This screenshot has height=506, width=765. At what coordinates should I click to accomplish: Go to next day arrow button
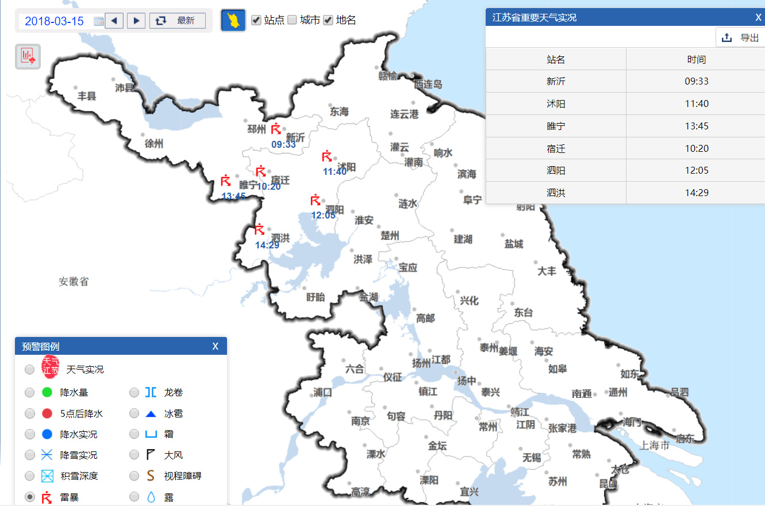click(x=136, y=21)
